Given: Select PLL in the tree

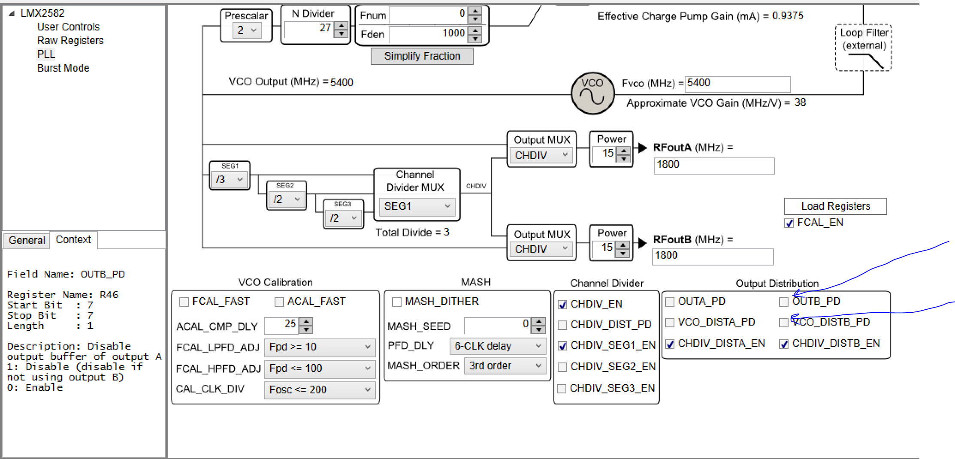Looking at the screenshot, I should pos(46,54).
